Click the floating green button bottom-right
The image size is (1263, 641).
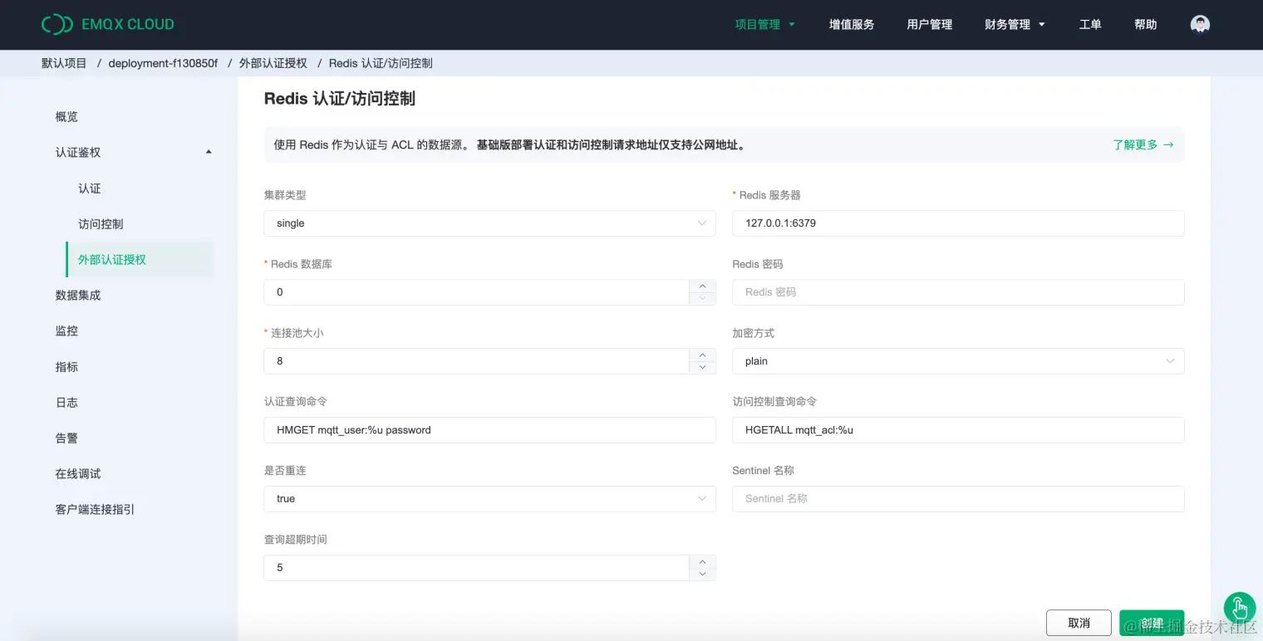pyautogui.click(x=1239, y=609)
